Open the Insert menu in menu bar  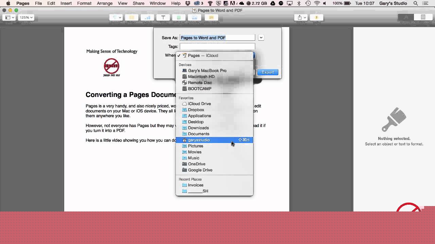[x=66, y=3]
